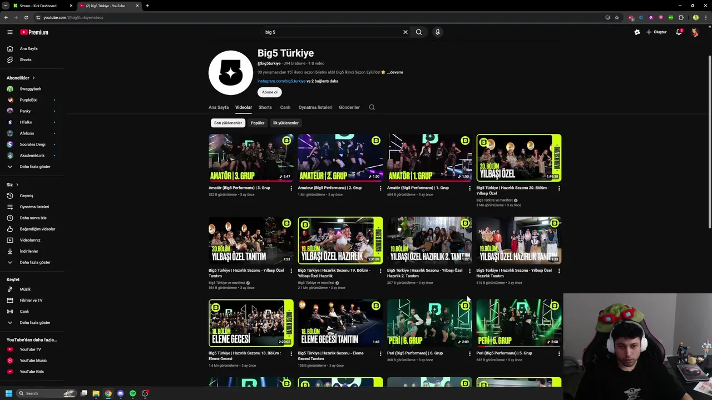
Task: Select Son yüklenenler sort chip
Action: pos(228,123)
